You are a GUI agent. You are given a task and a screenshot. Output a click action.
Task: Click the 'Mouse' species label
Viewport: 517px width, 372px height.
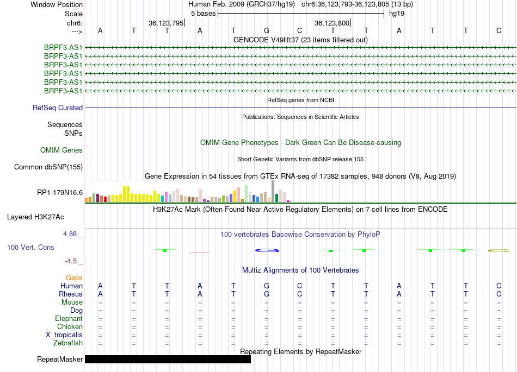[x=72, y=302]
